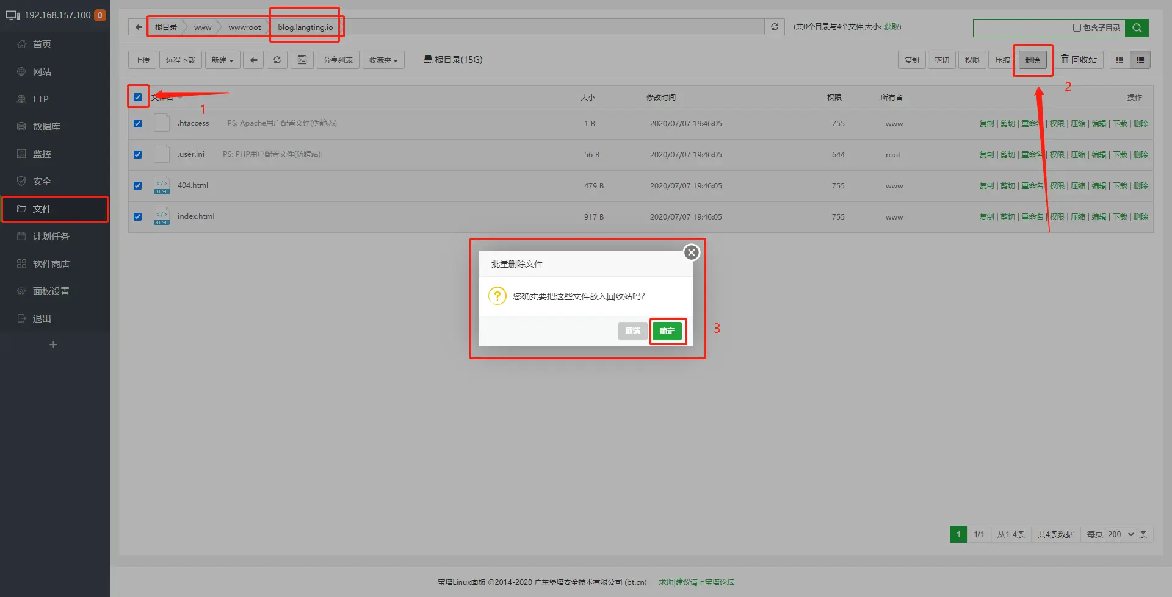Click the green search magnifier button
This screenshot has height=597, width=1172.
tap(1137, 27)
